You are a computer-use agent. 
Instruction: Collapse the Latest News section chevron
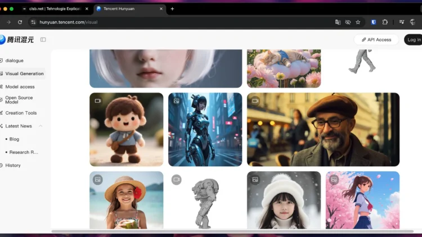pyautogui.click(x=41, y=126)
